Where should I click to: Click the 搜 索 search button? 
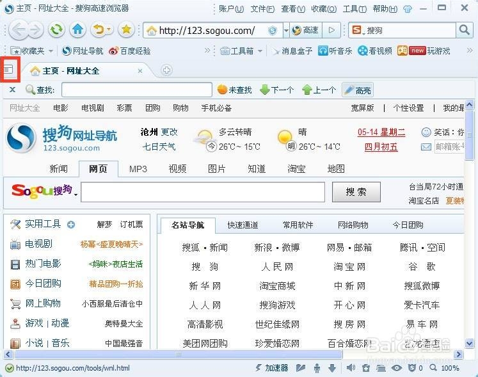pyautogui.click(x=356, y=192)
